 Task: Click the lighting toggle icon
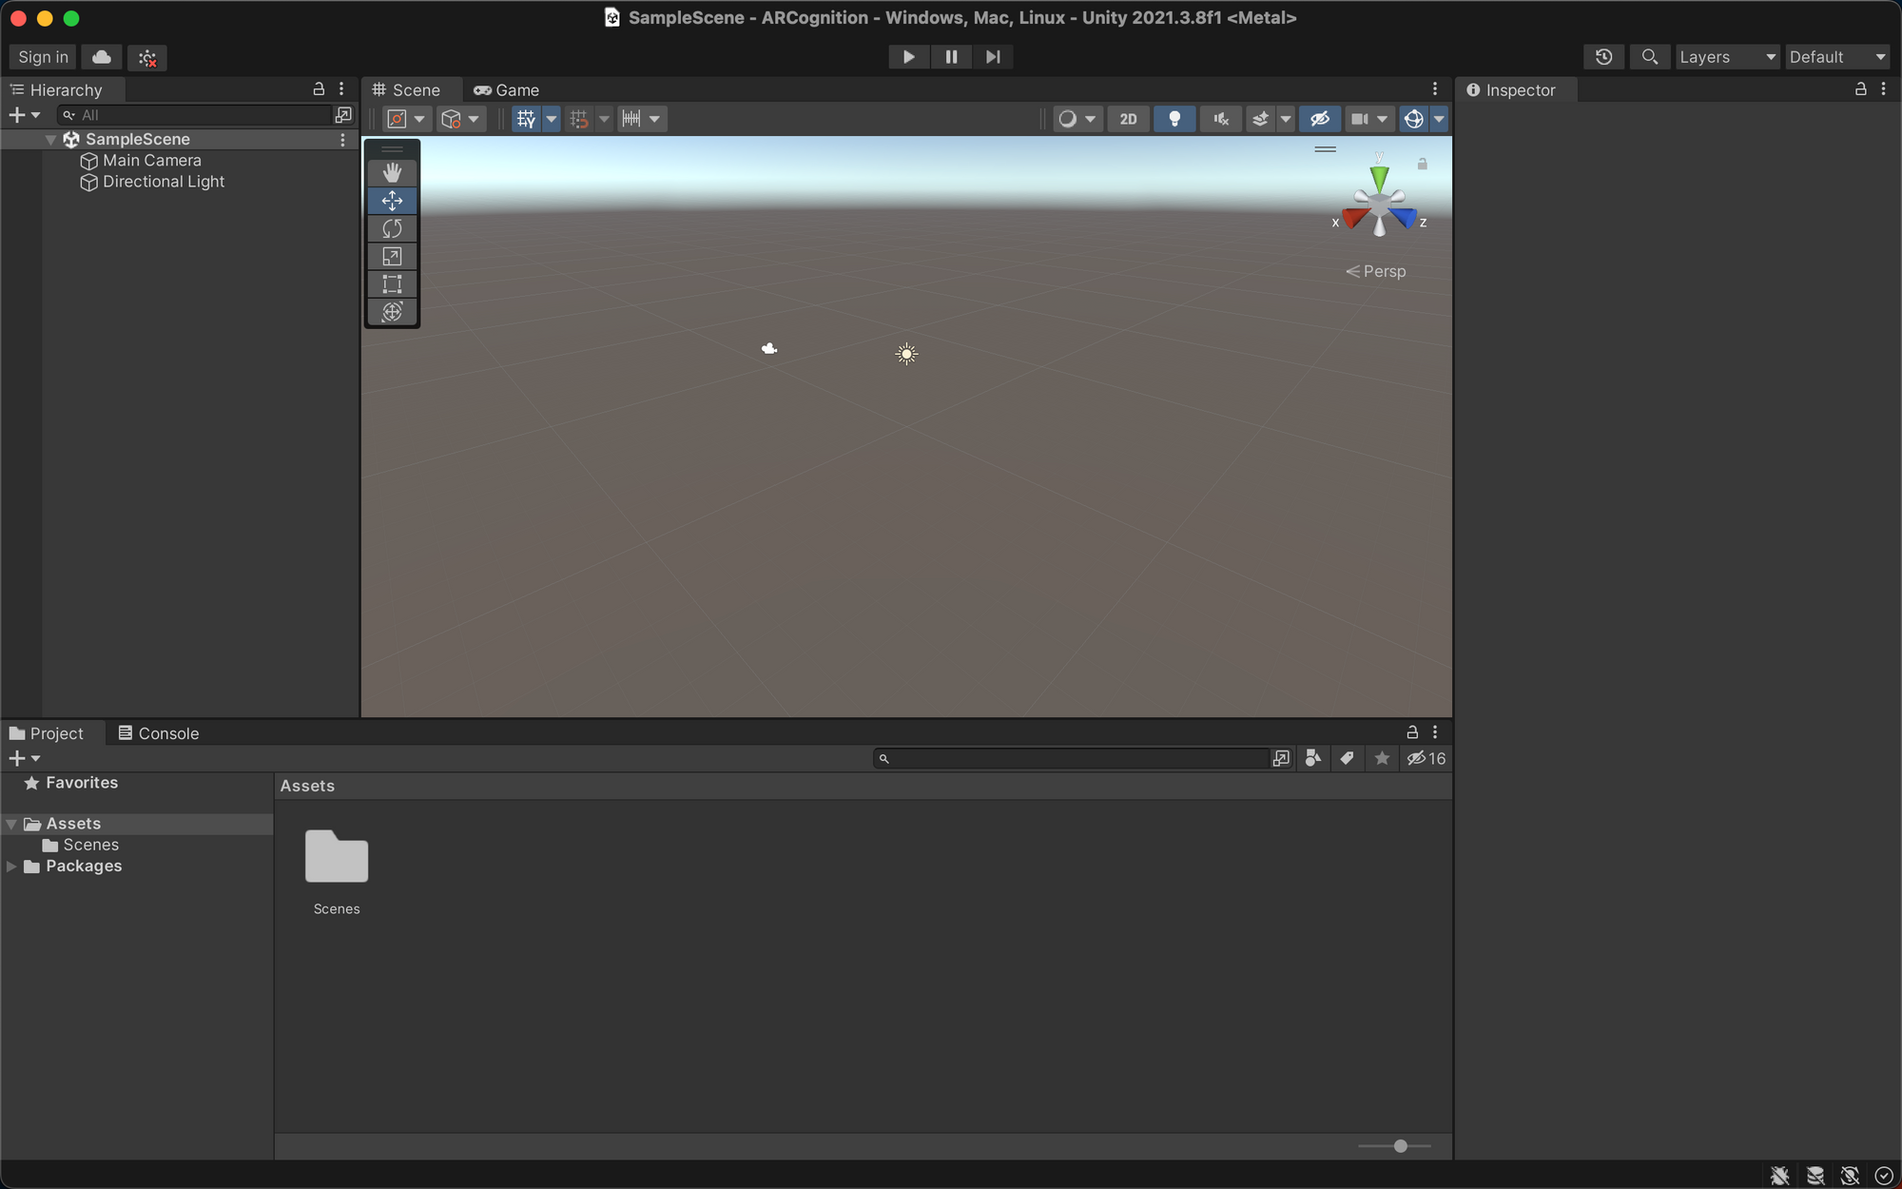pos(1174,119)
